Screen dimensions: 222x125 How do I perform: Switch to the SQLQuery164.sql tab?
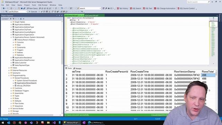coord(92,15)
